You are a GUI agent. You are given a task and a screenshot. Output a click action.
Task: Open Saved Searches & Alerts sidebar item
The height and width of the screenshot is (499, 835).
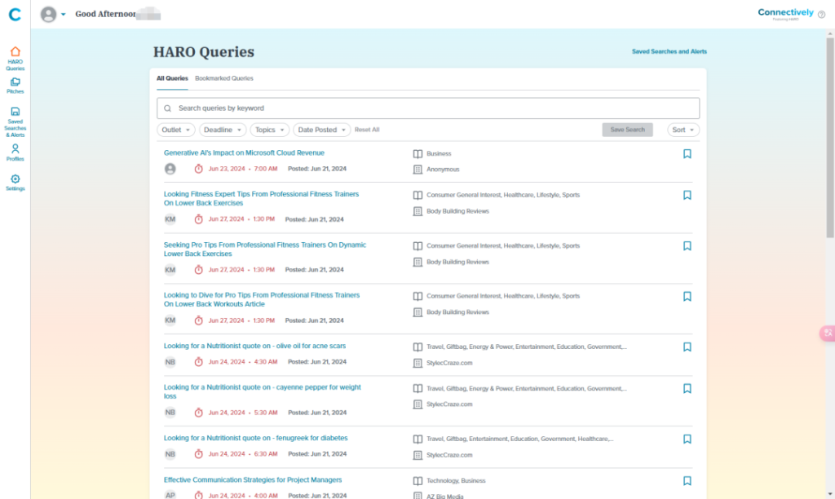coord(15,122)
